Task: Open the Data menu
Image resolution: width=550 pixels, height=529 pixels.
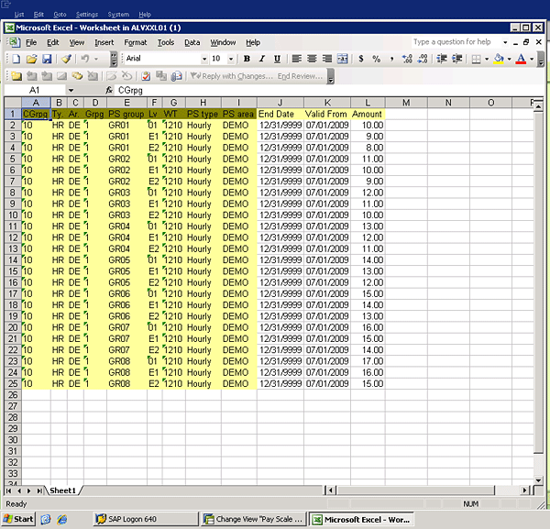Action: 192,42
